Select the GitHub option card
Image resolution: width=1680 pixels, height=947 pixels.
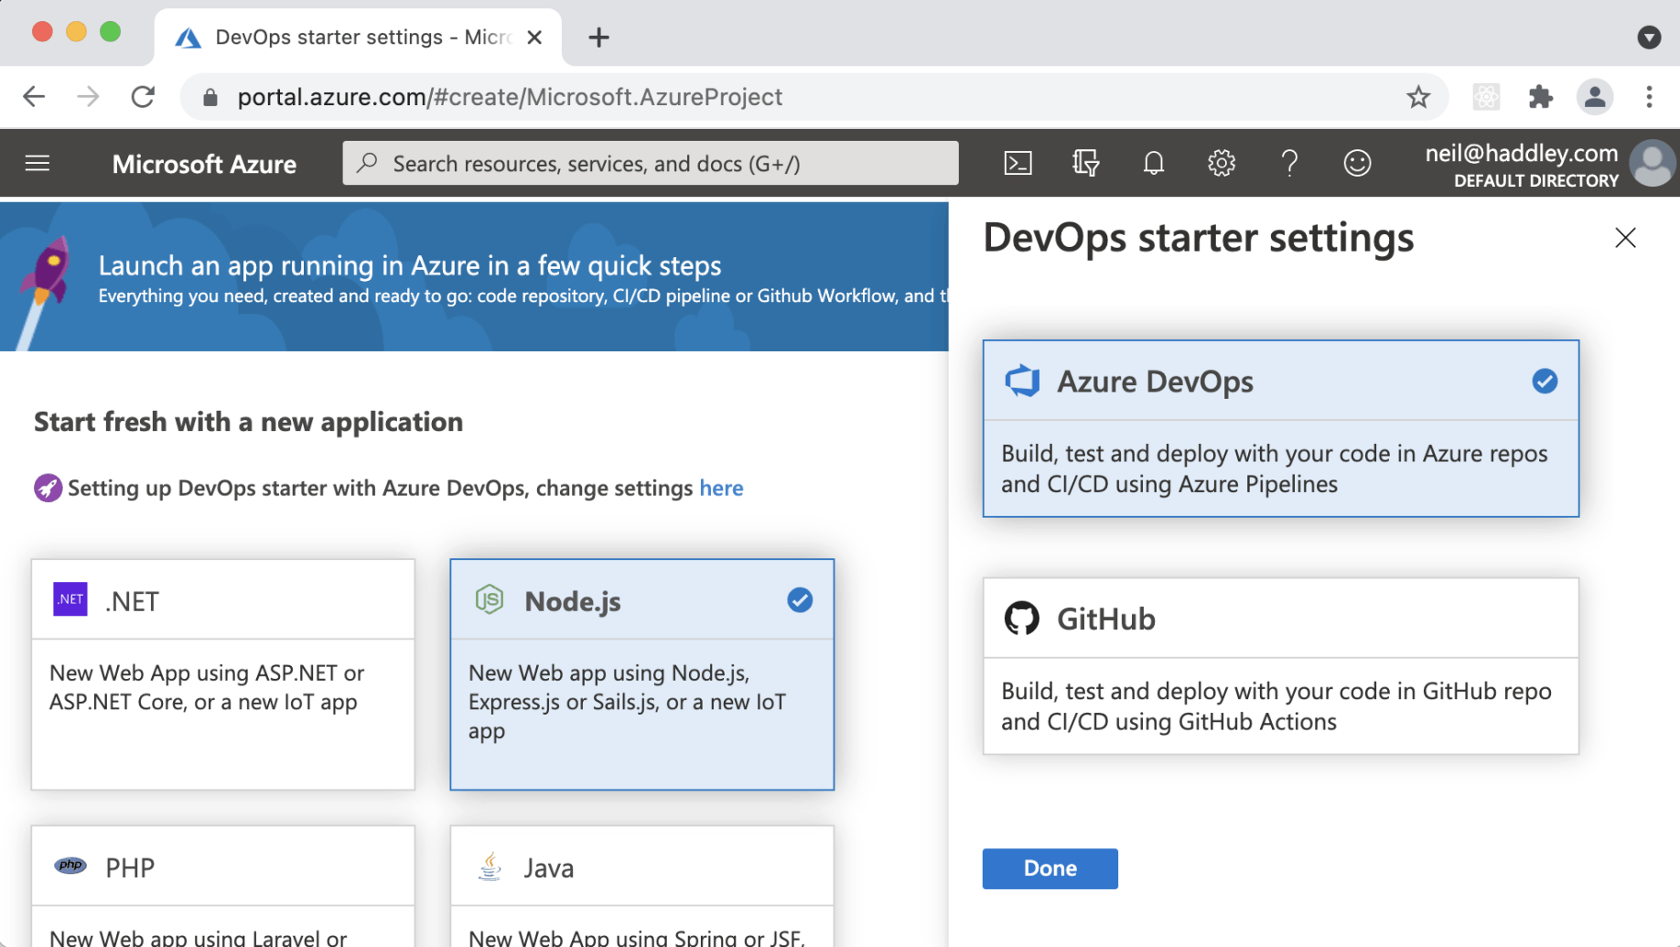point(1279,665)
